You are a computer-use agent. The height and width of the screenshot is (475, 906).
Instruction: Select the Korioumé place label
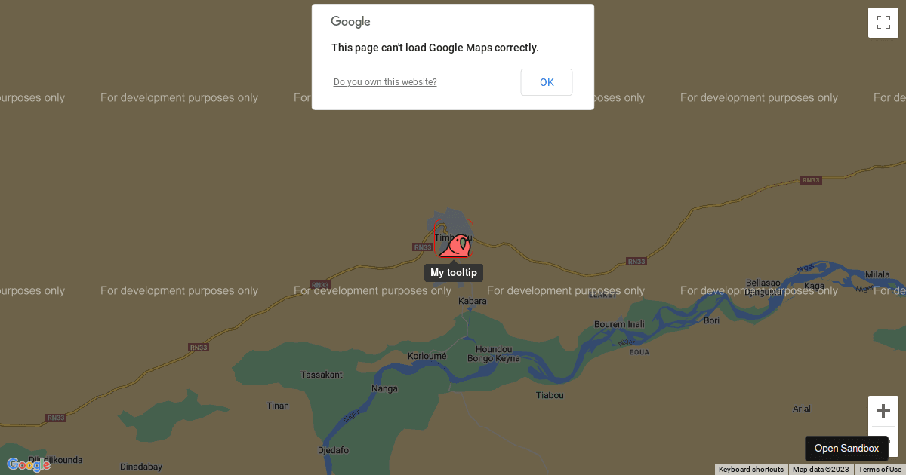[427, 356]
